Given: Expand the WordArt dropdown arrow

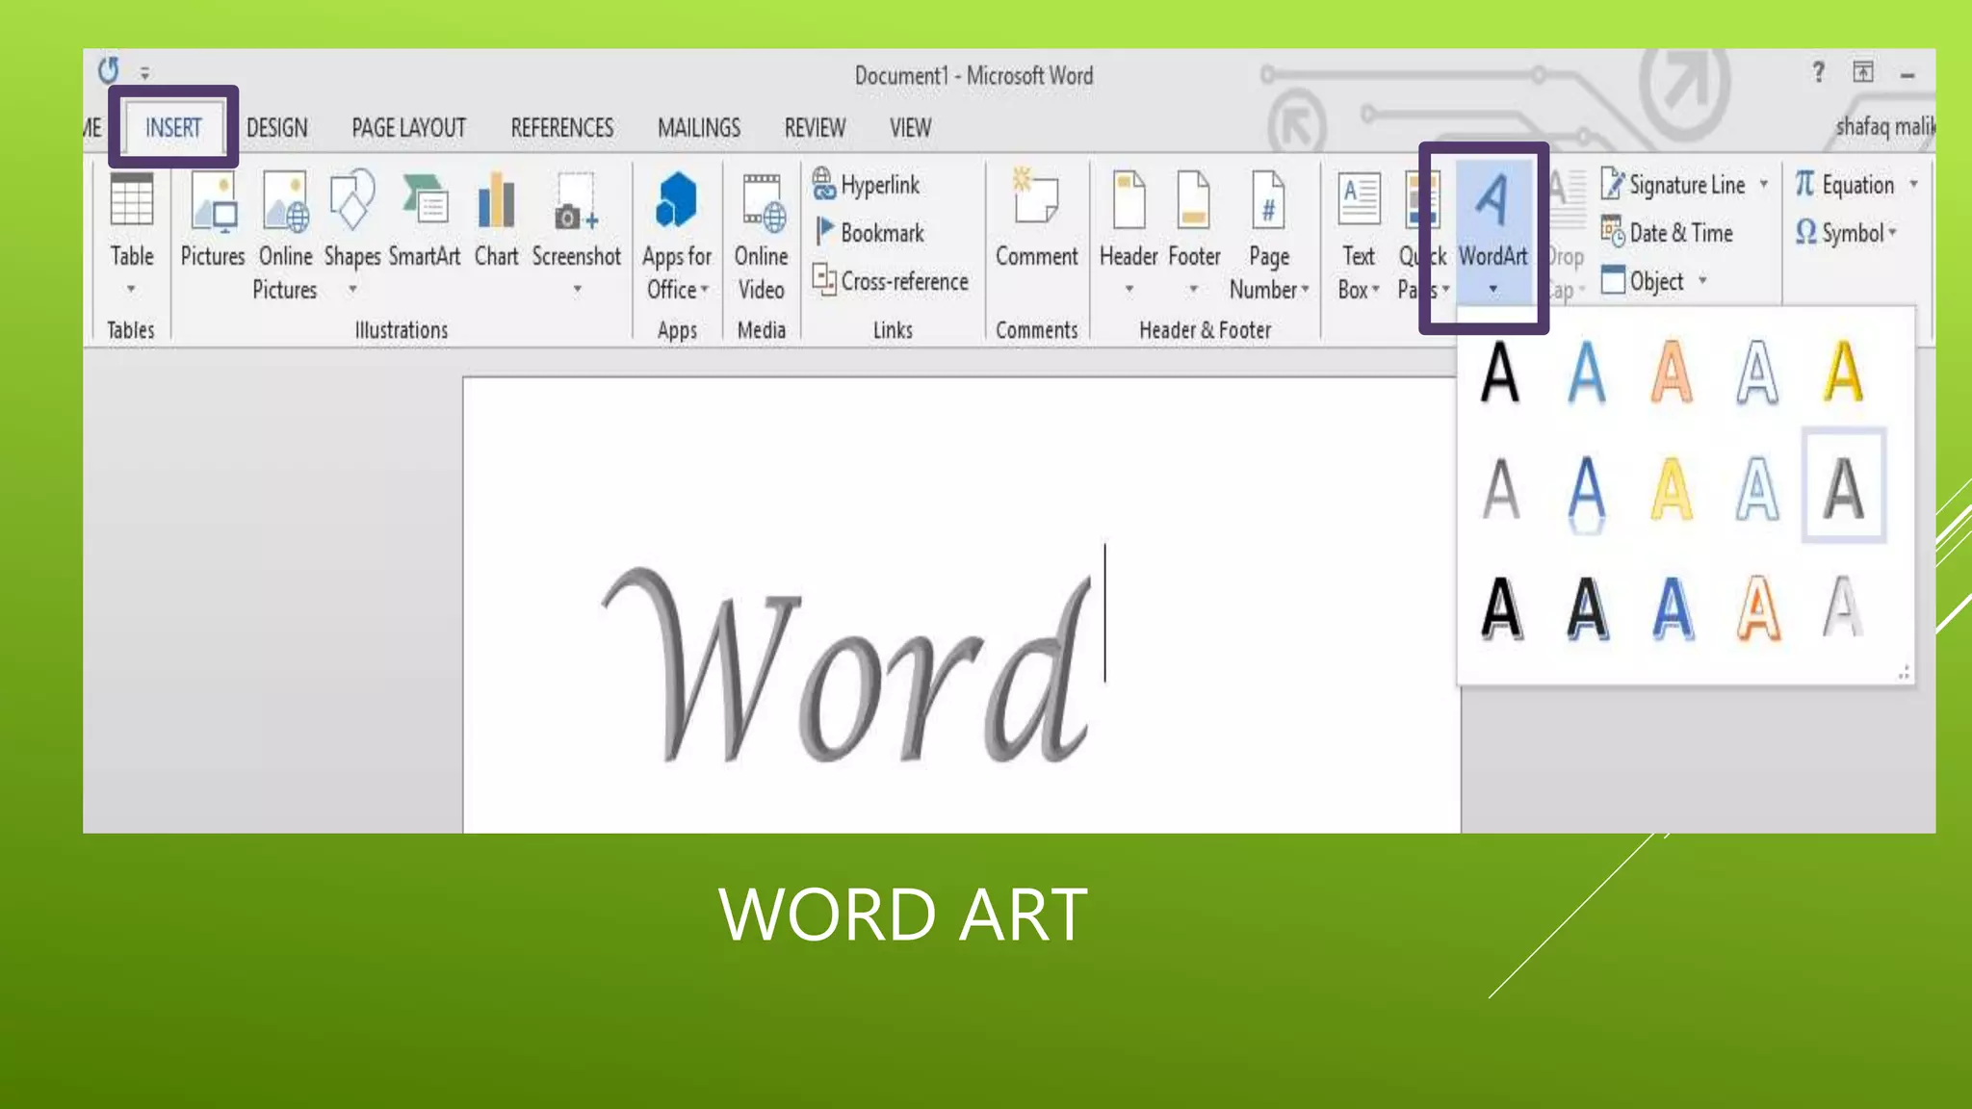Looking at the screenshot, I should tap(1492, 289).
